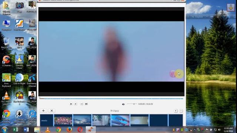The height and width of the screenshot is (133, 237).
Task: Start playback with the Play button
Action: [71, 104]
